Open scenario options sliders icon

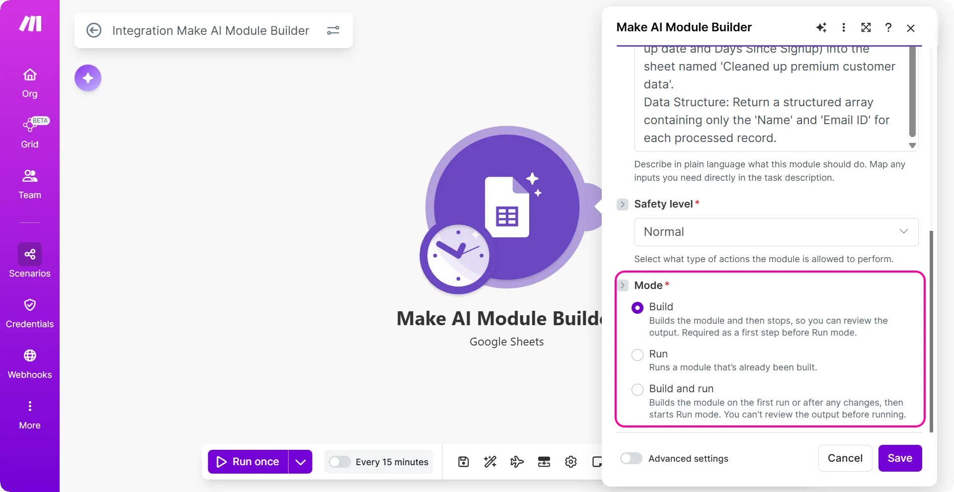[333, 30]
